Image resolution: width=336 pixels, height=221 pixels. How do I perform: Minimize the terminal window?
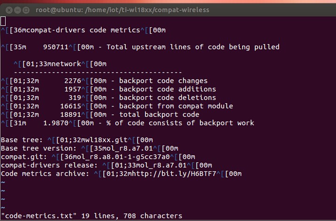(x=15, y=9)
